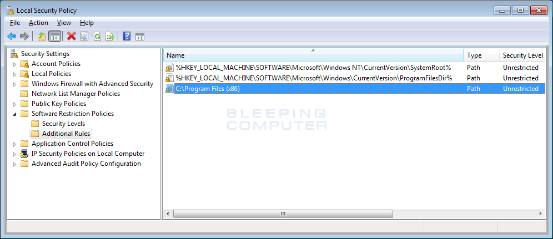Click the Up One Level toolbar icon
This screenshot has height=239, width=553.
[x=42, y=36]
